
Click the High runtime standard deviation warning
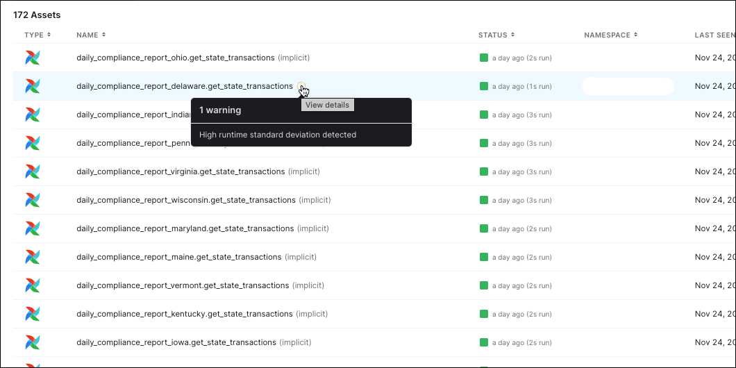click(278, 135)
